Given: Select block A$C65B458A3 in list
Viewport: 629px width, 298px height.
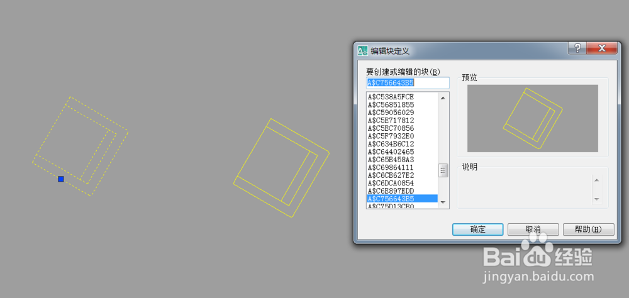Looking at the screenshot, I should click(x=391, y=160).
